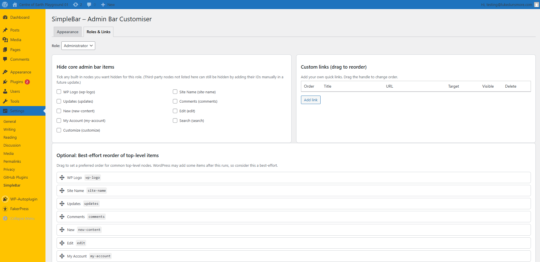
Task: Click the FakerPress sidebar icon
Action: (5, 209)
